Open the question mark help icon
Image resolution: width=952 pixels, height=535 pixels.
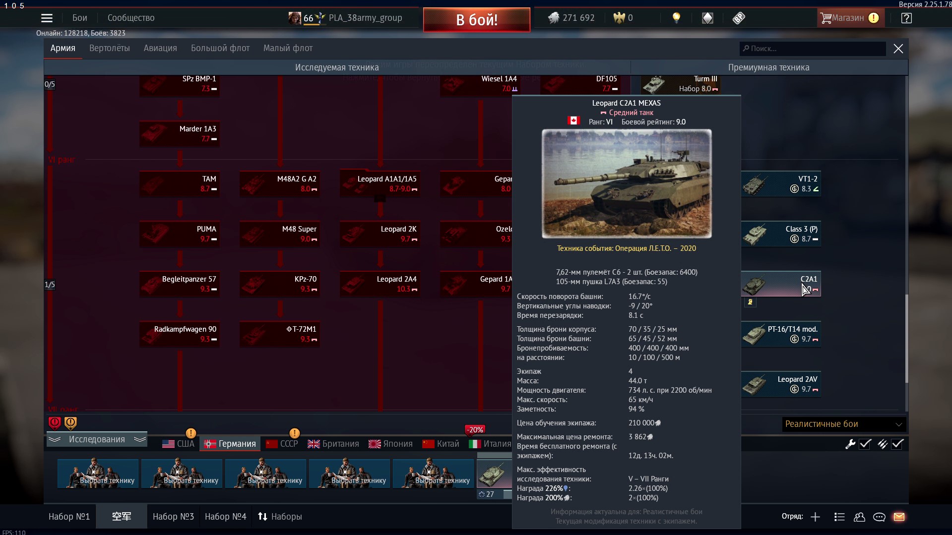pyautogui.click(x=906, y=18)
